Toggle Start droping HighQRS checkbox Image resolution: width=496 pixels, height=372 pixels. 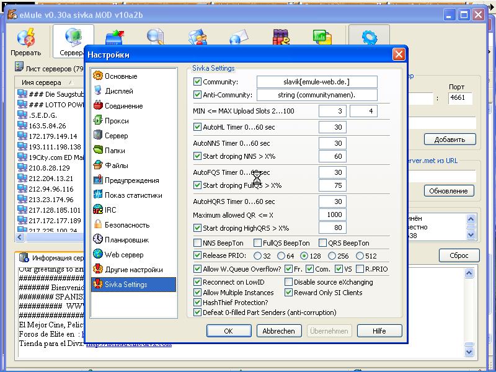click(x=197, y=228)
